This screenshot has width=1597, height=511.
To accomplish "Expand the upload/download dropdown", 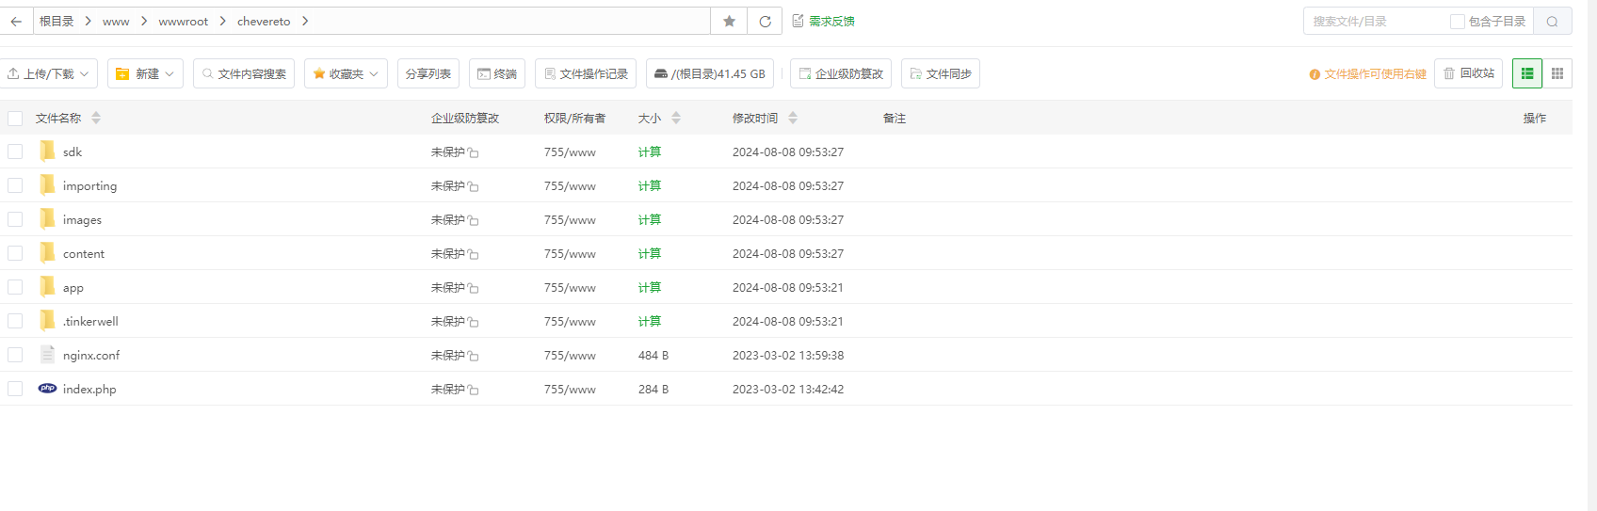I will [x=48, y=73].
